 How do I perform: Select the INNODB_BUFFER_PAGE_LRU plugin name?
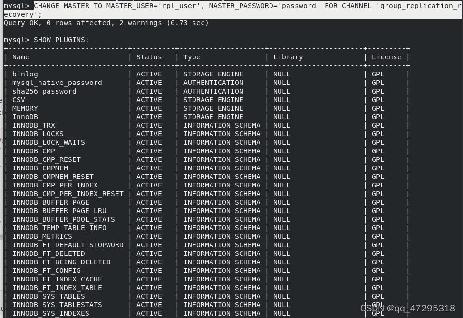click(59, 211)
